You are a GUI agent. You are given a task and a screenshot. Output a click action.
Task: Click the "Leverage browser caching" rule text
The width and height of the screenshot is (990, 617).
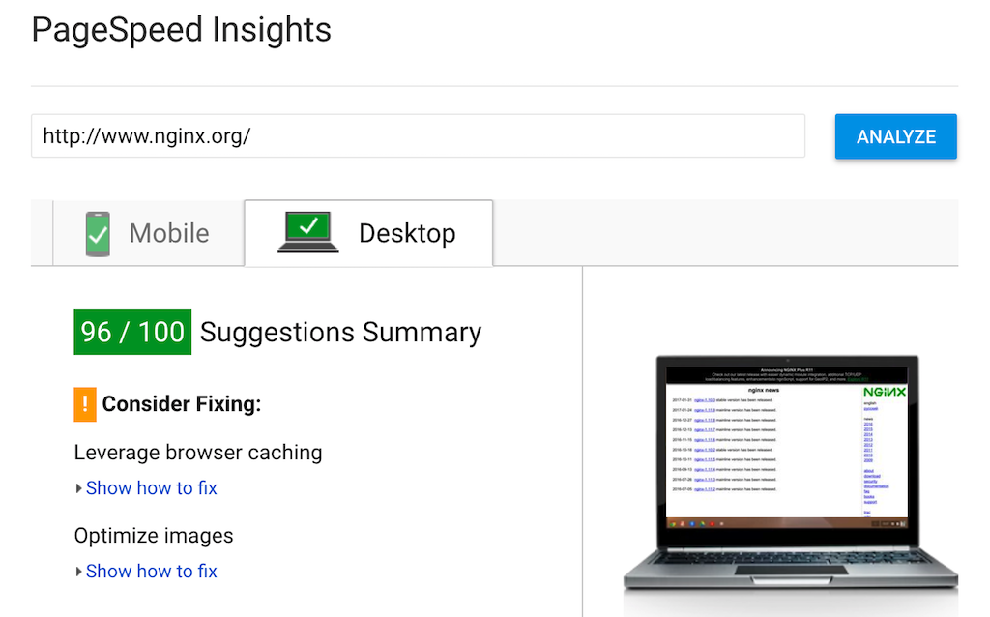point(198,453)
